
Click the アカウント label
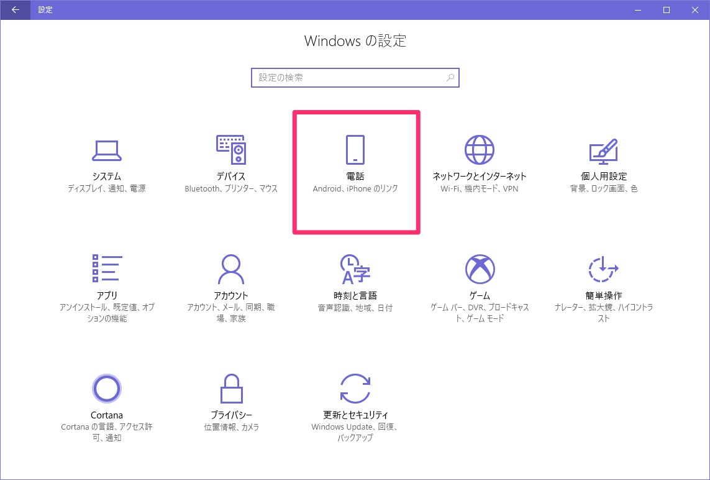click(231, 295)
